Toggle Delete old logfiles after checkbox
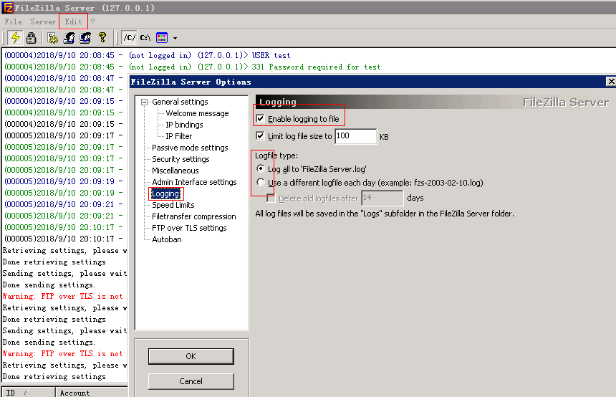This screenshot has width=616, height=397. tap(271, 198)
